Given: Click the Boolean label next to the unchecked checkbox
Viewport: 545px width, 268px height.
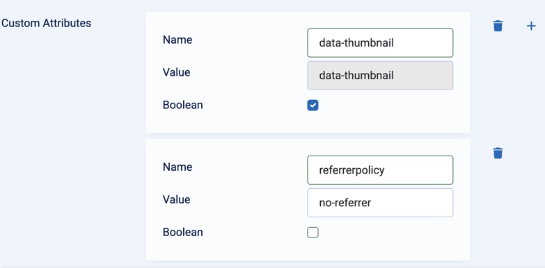Looking at the screenshot, I should [182, 233].
